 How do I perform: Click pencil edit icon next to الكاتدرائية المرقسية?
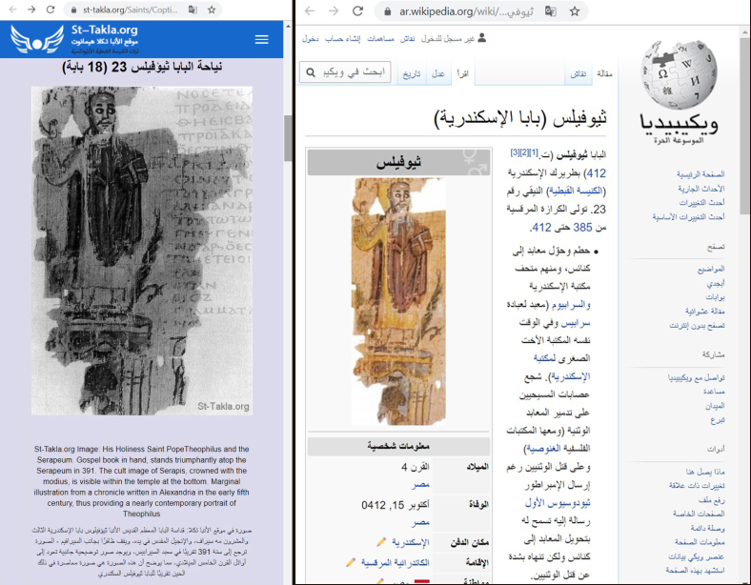click(x=351, y=562)
